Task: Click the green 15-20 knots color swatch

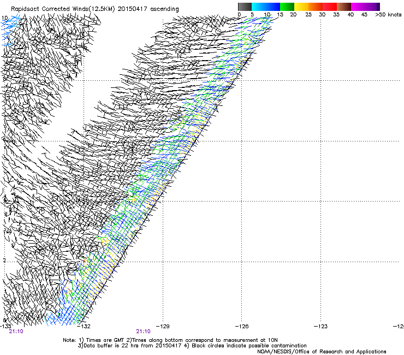Action: pos(287,7)
